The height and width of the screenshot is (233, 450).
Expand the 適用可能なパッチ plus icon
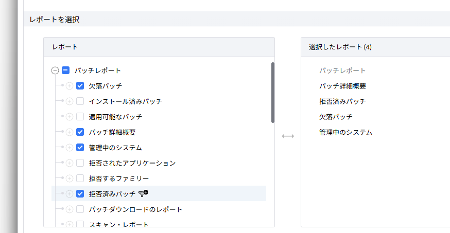[x=70, y=117]
